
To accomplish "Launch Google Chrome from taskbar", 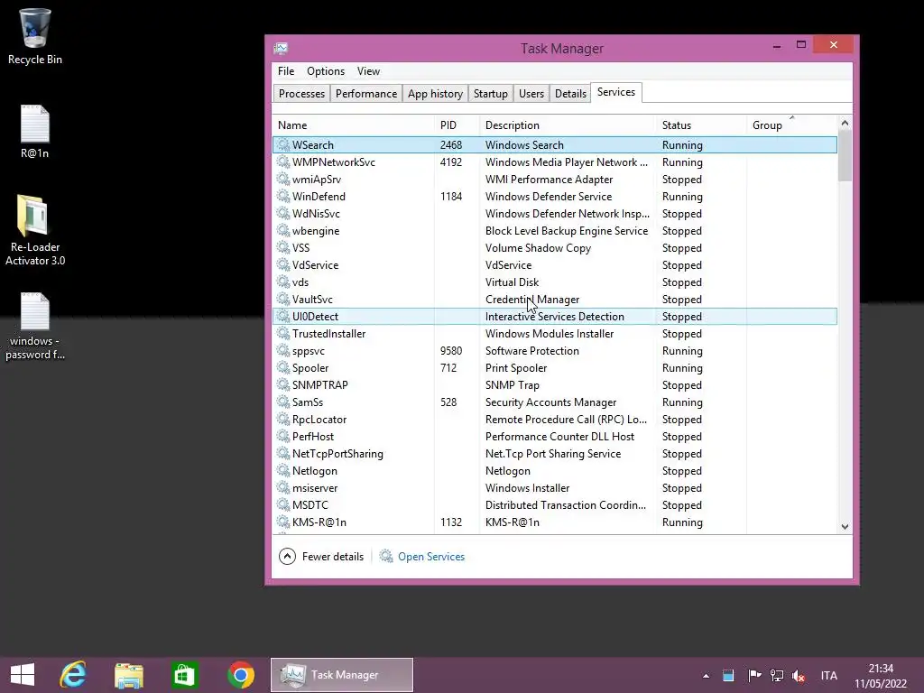I will [240, 675].
